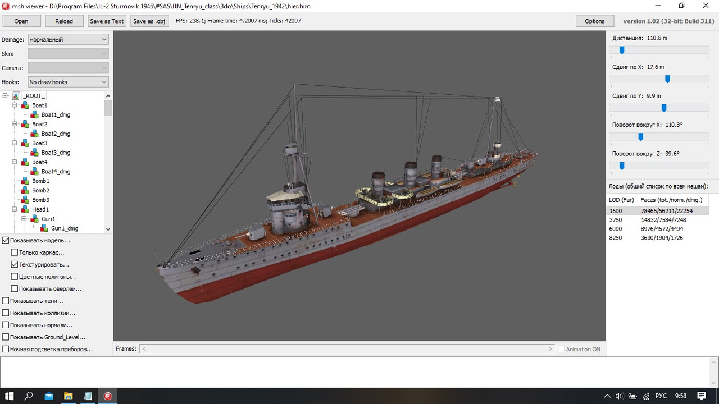Collapse the Boat1 tree node
Viewport: 719px width, 404px height.
click(15, 105)
